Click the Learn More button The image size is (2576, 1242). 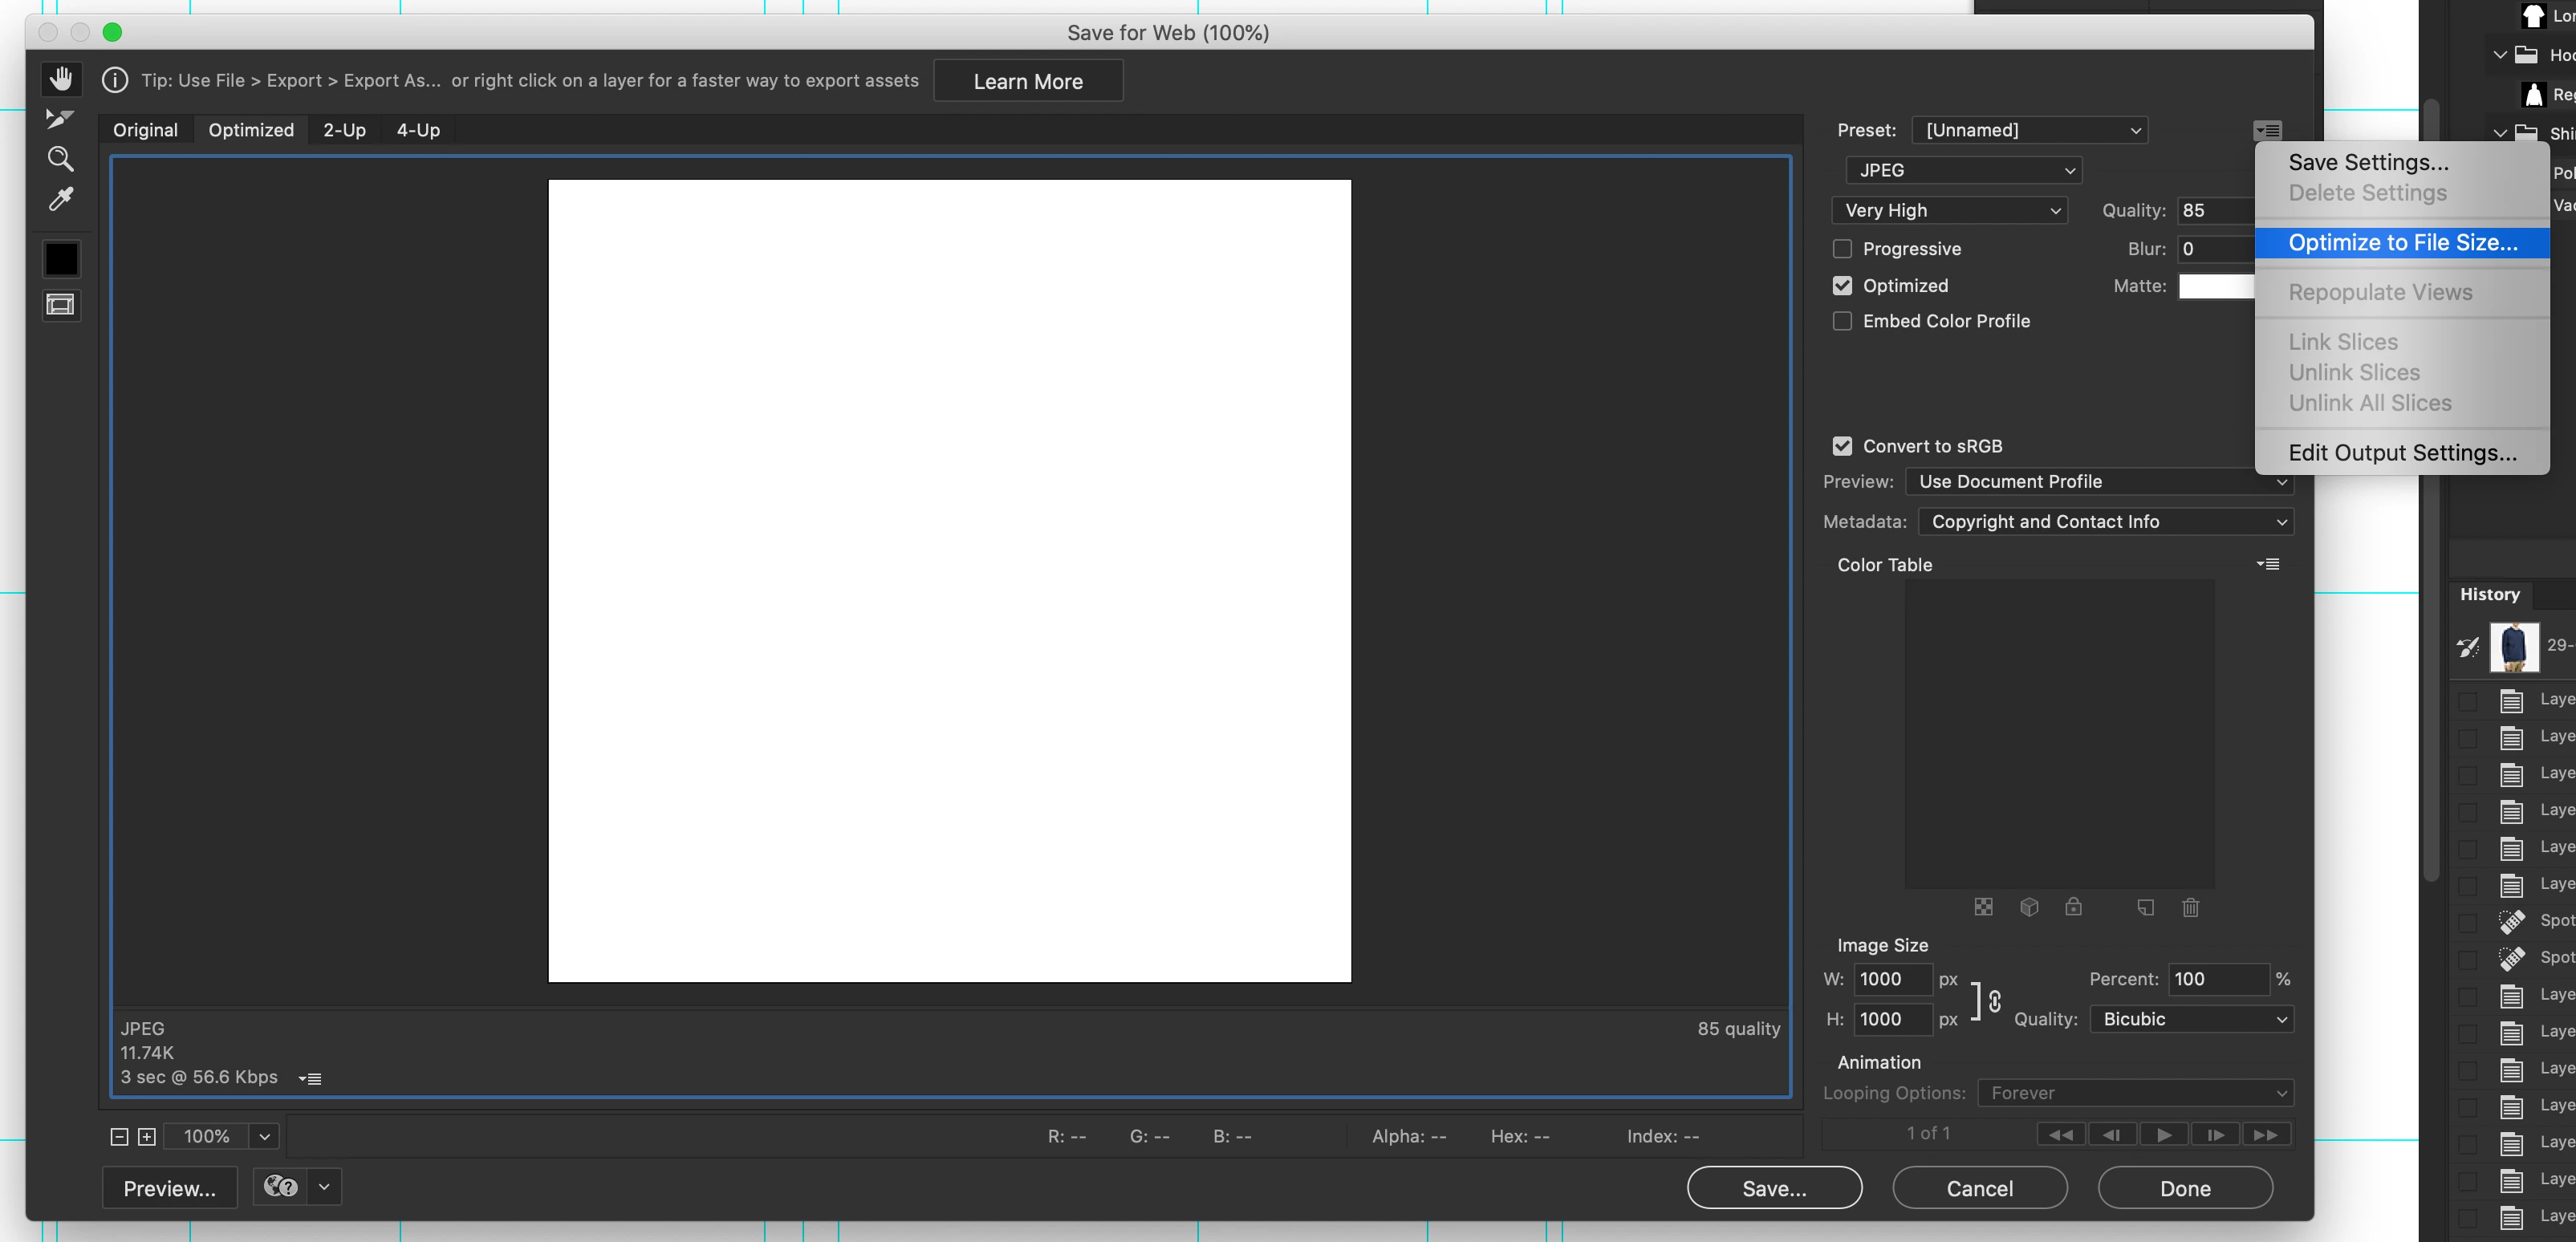(x=1027, y=82)
